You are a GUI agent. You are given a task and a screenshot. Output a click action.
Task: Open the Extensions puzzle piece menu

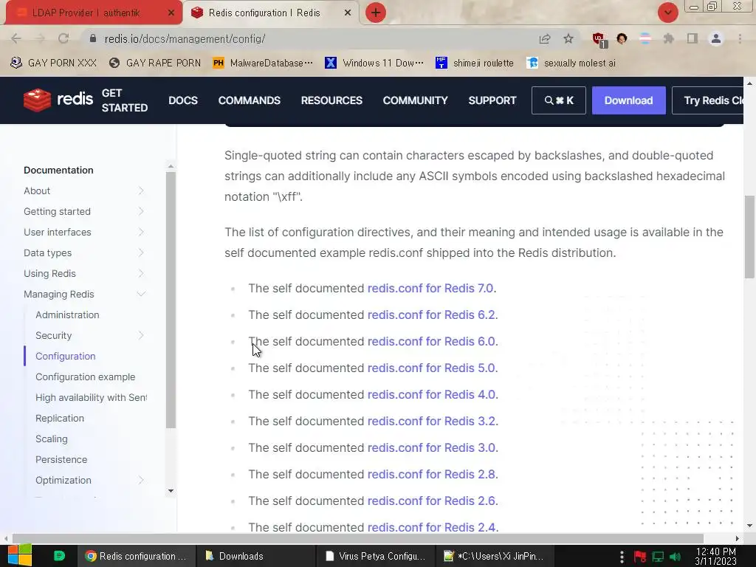tap(669, 38)
